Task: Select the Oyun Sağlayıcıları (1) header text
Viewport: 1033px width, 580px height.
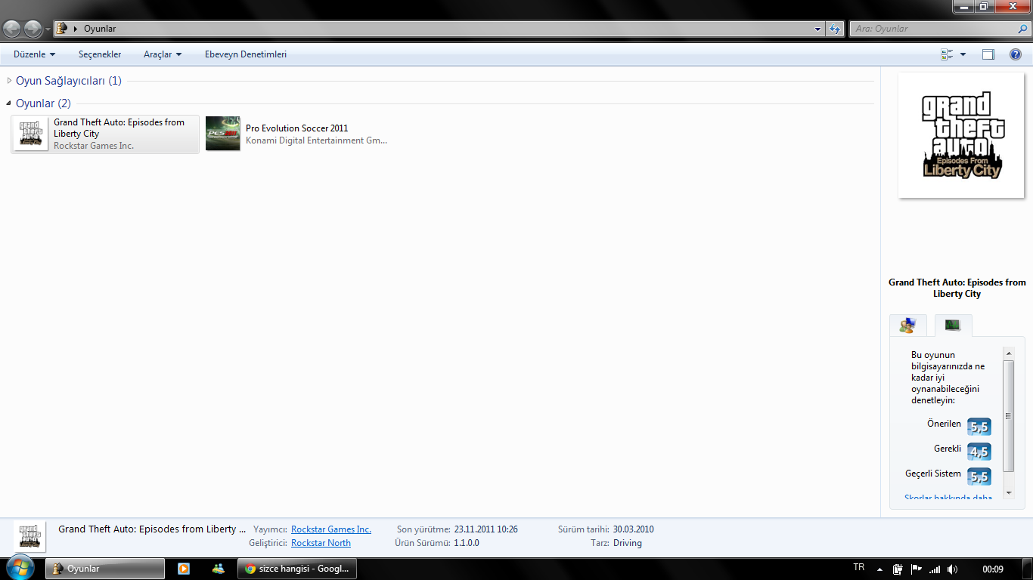Action: pyautogui.click(x=69, y=81)
